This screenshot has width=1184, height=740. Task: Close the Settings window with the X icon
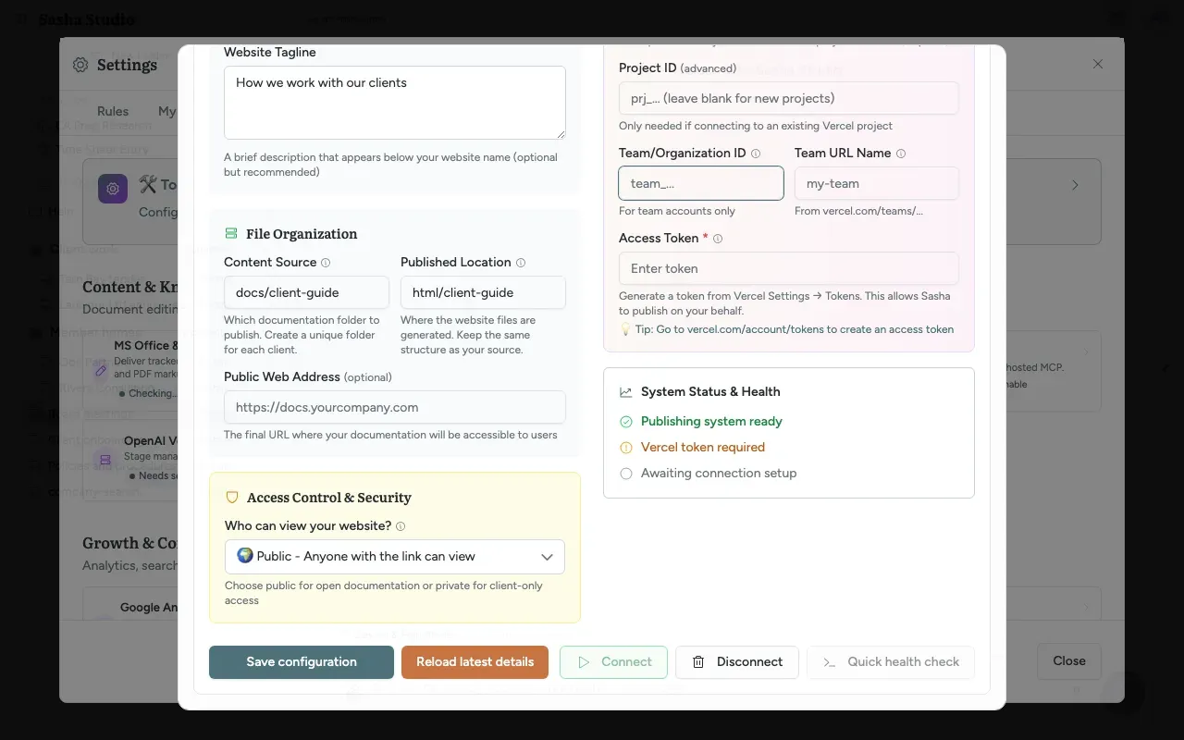click(x=1098, y=64)
